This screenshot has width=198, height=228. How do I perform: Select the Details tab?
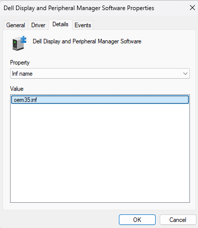click(60, 24)
